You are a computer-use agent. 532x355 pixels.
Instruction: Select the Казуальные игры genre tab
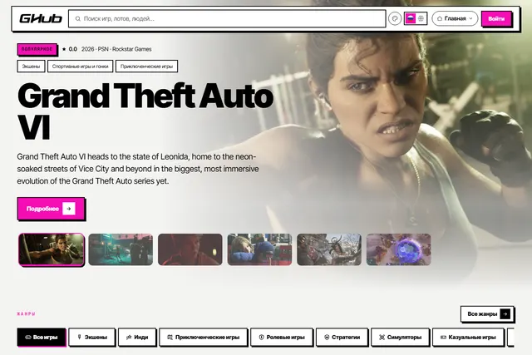(x=468, y=337)
